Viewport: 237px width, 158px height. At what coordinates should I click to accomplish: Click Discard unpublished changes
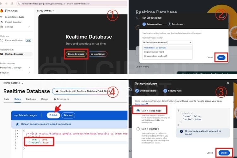point(68,115)
